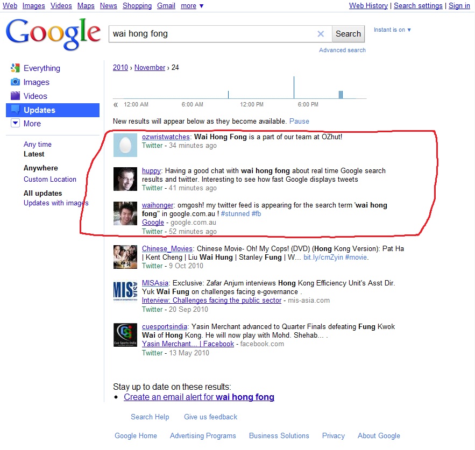Screen dimensions: 475x450
Task: Open Images in top navigation bar
Action: 34,6
